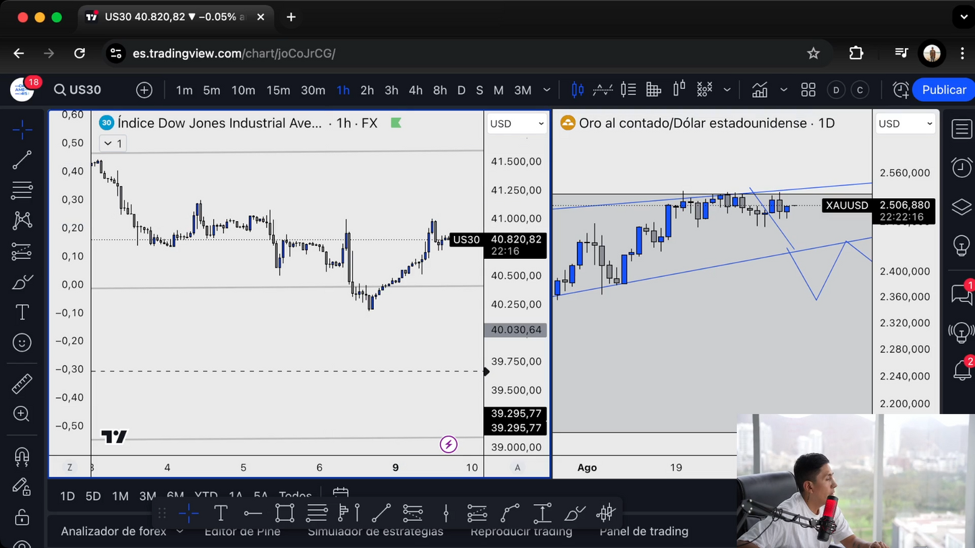Toggle magnet mode for drawings
The width and height of the screenshot is (975, 548).
[x=22, y=456]
